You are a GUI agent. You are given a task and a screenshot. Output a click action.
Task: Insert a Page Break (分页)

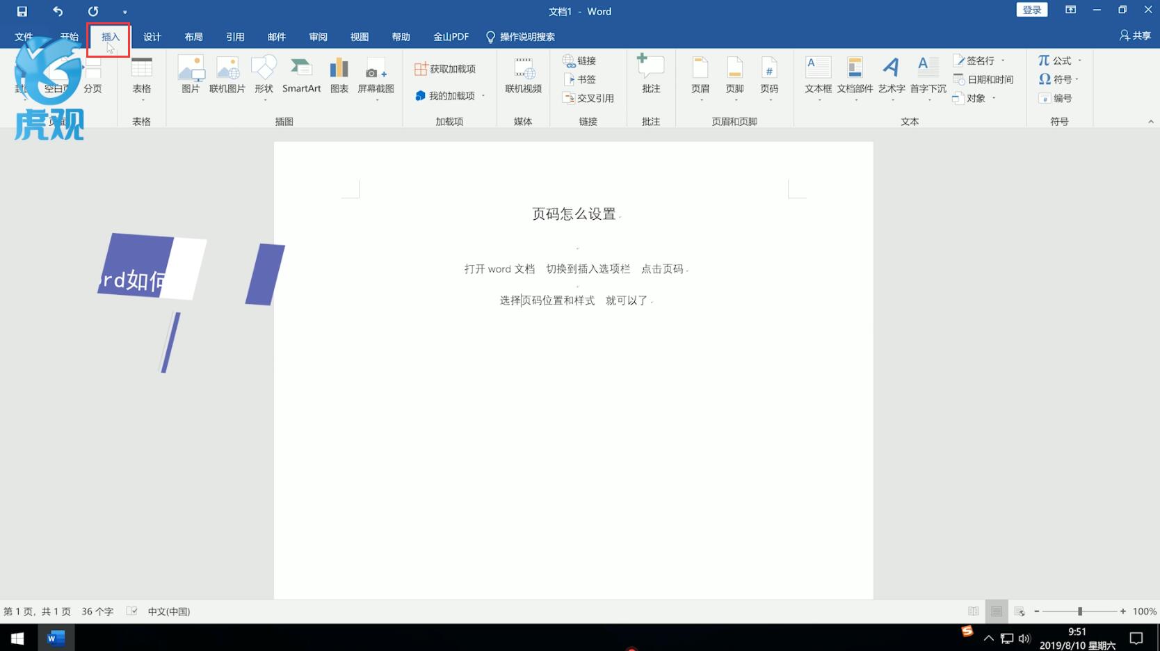(92, 74)
